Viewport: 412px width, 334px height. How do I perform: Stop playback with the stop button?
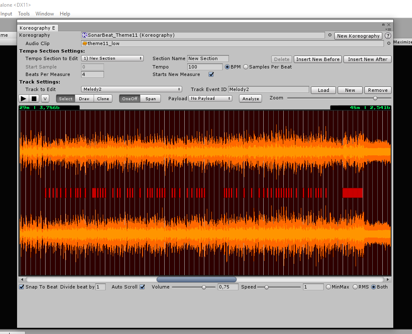pyautogui.click(x=34, y=99)
